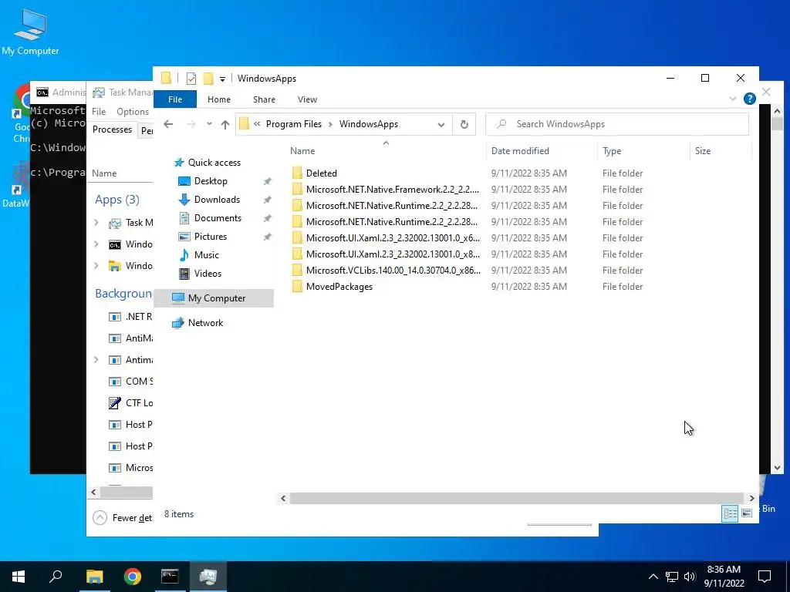Open the Share ribbon tab
The height and width of the screenshot is (592, 790).
point(264,99)
